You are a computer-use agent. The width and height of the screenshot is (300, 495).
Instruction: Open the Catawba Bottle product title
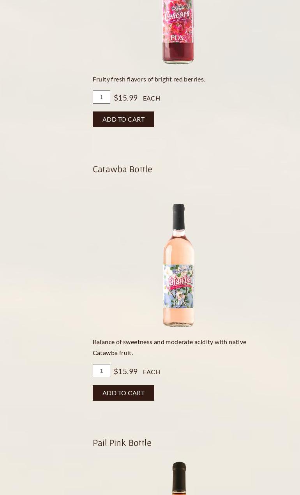coord(122,169)
